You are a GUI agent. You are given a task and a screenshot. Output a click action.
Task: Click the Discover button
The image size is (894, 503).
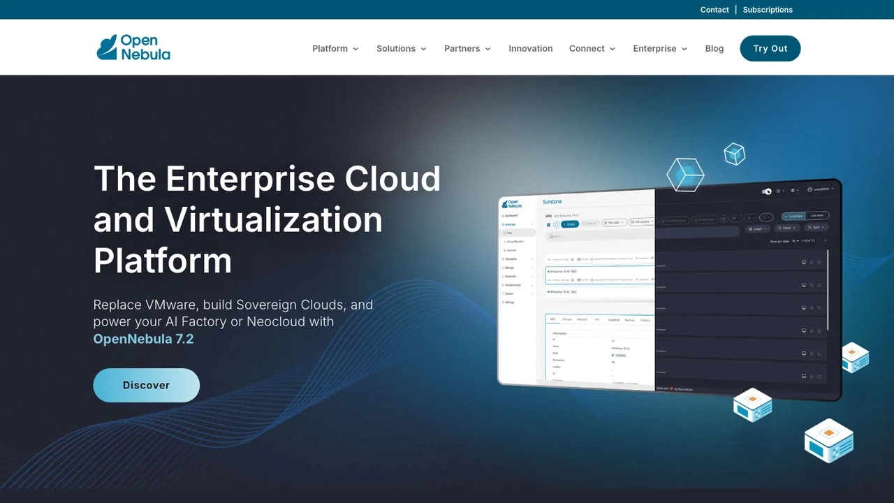[x=147, y=385]
